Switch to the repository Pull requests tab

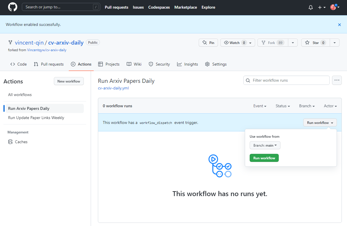[x=49, y=64]
